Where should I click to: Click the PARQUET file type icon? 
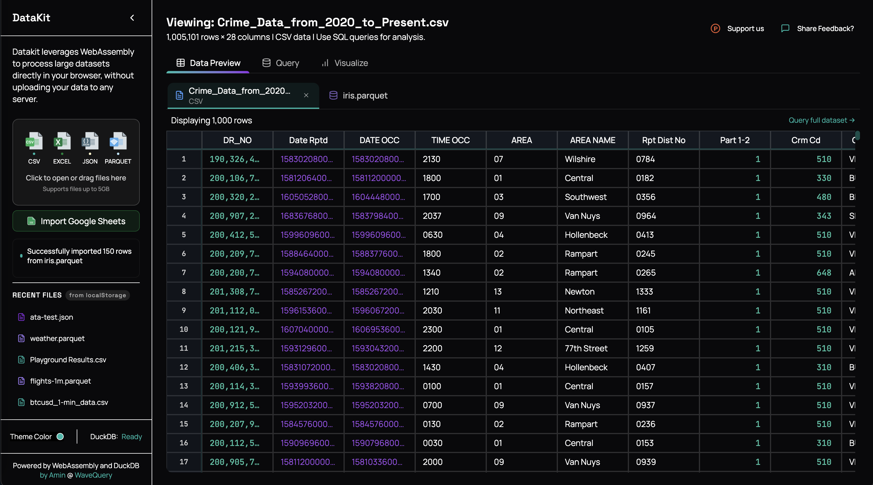point(118,141)
